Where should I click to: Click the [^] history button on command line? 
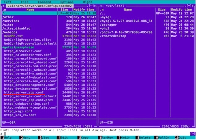(193, 134)
